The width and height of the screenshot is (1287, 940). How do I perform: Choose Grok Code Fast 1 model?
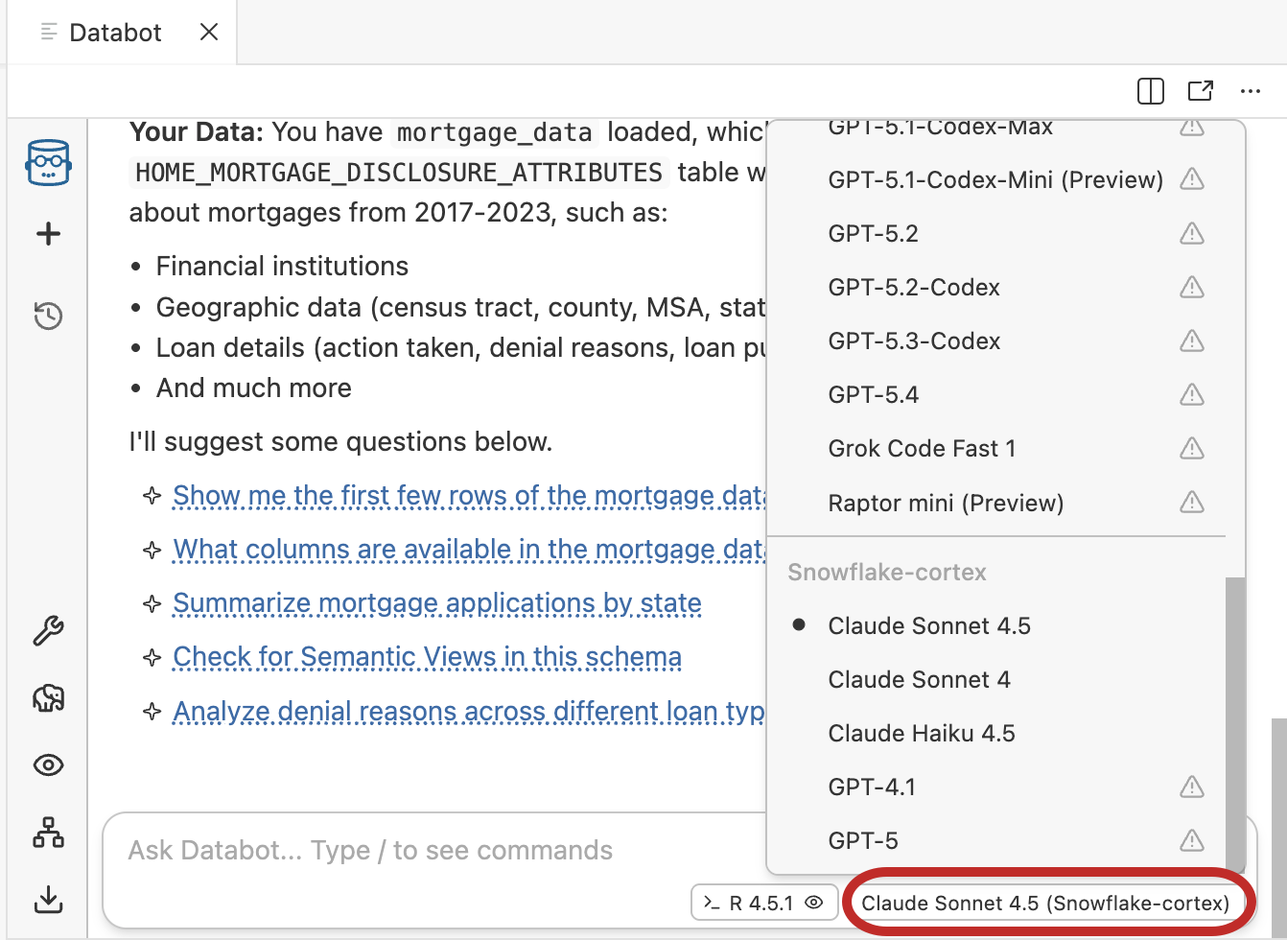click(x=921, y=449)
